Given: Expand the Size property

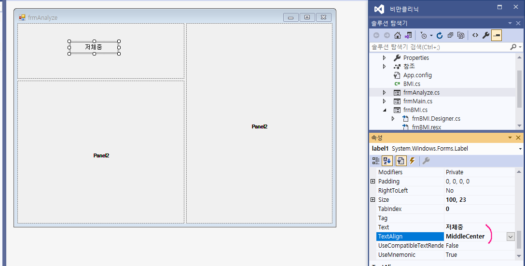Looking at the screenshot, I should point(373,200).
